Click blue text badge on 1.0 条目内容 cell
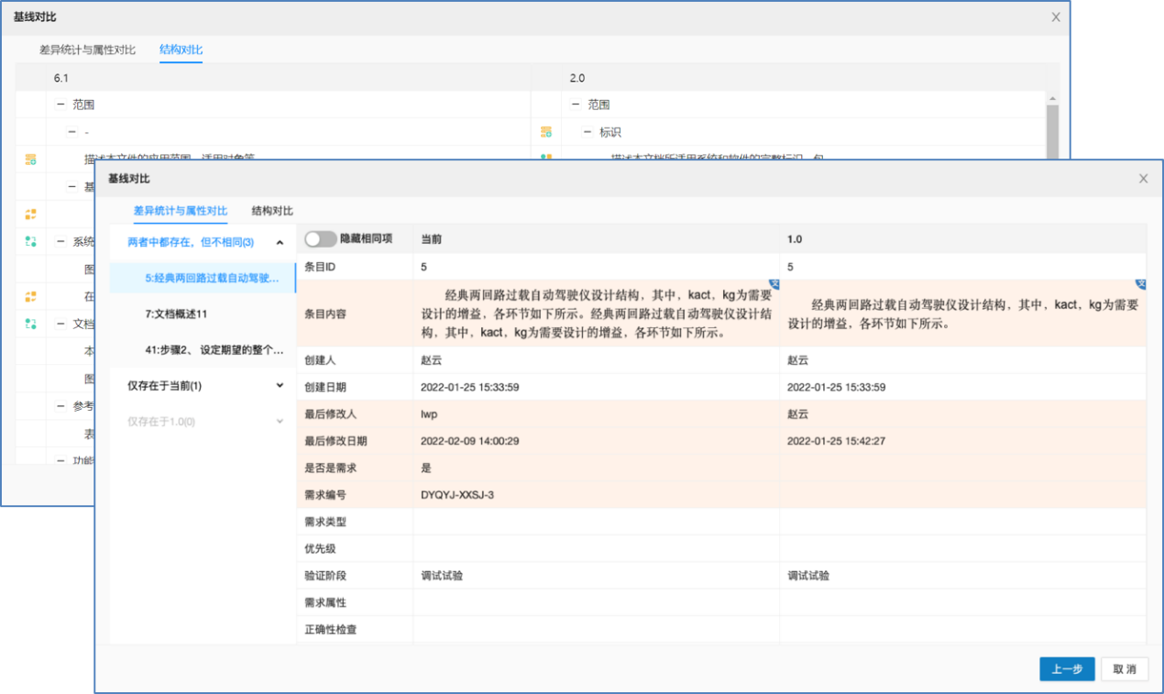Screen dimensions: 1164x694 tap(1139, 284)
